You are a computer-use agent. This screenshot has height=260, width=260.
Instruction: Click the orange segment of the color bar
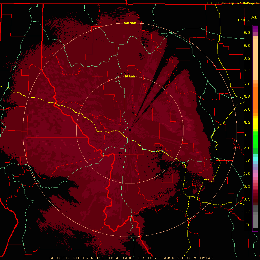pos(255,100)
